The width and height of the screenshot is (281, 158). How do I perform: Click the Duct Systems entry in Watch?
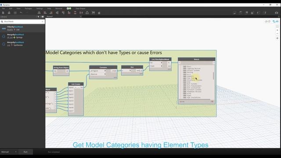click(x=192, y=84)
